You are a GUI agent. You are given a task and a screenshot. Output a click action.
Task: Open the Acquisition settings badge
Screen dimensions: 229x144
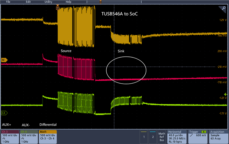coord(219,137)
